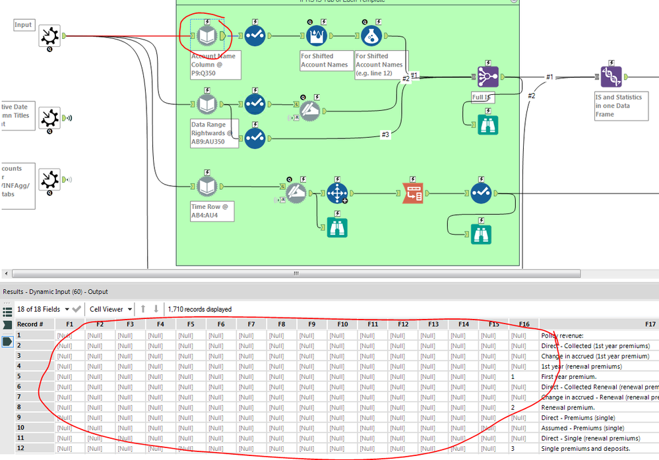Click the lower Select tool feeding connection #3
The image size is (659, 460).
tap(255, 138)
